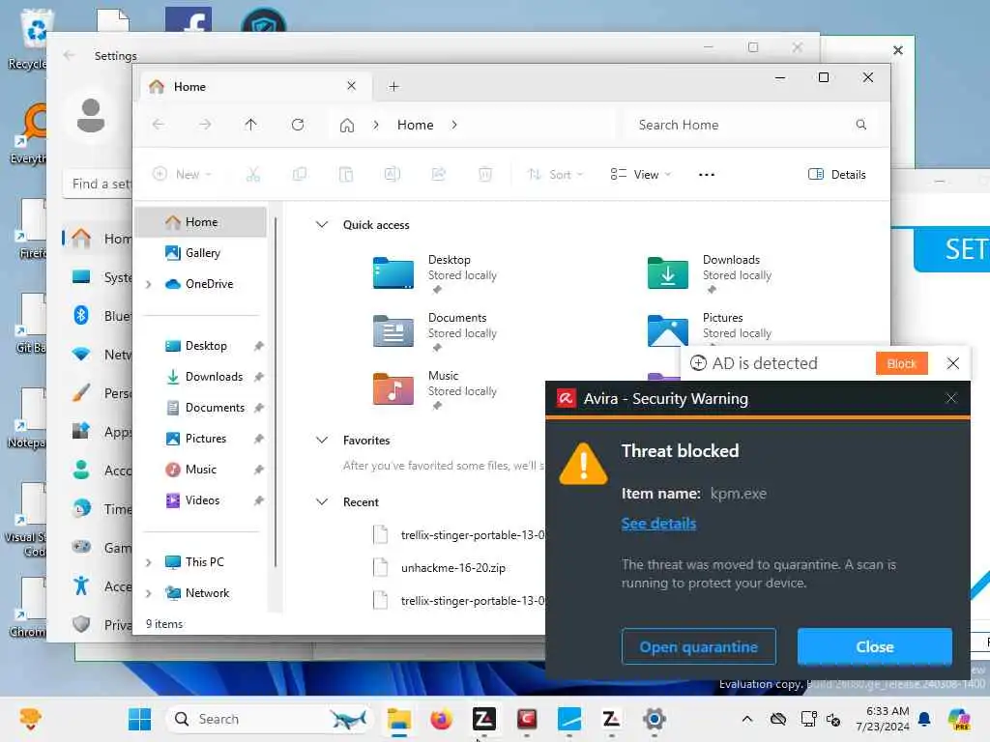Unpin Desktop in the navigation pane
990x742 pixels.
click(258, 346)
